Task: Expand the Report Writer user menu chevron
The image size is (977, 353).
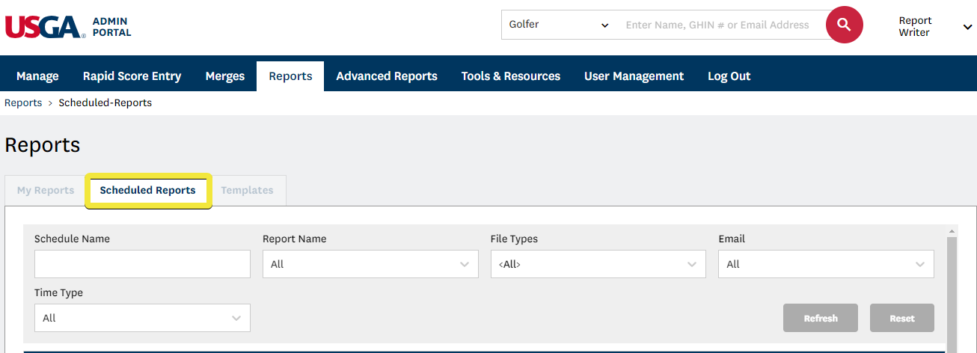Action: [967, 27]
